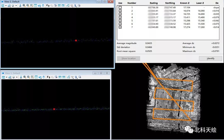This screenshot has width=224, height=140.
Task: Click the Show location button
Action: [x=128, y=58]
